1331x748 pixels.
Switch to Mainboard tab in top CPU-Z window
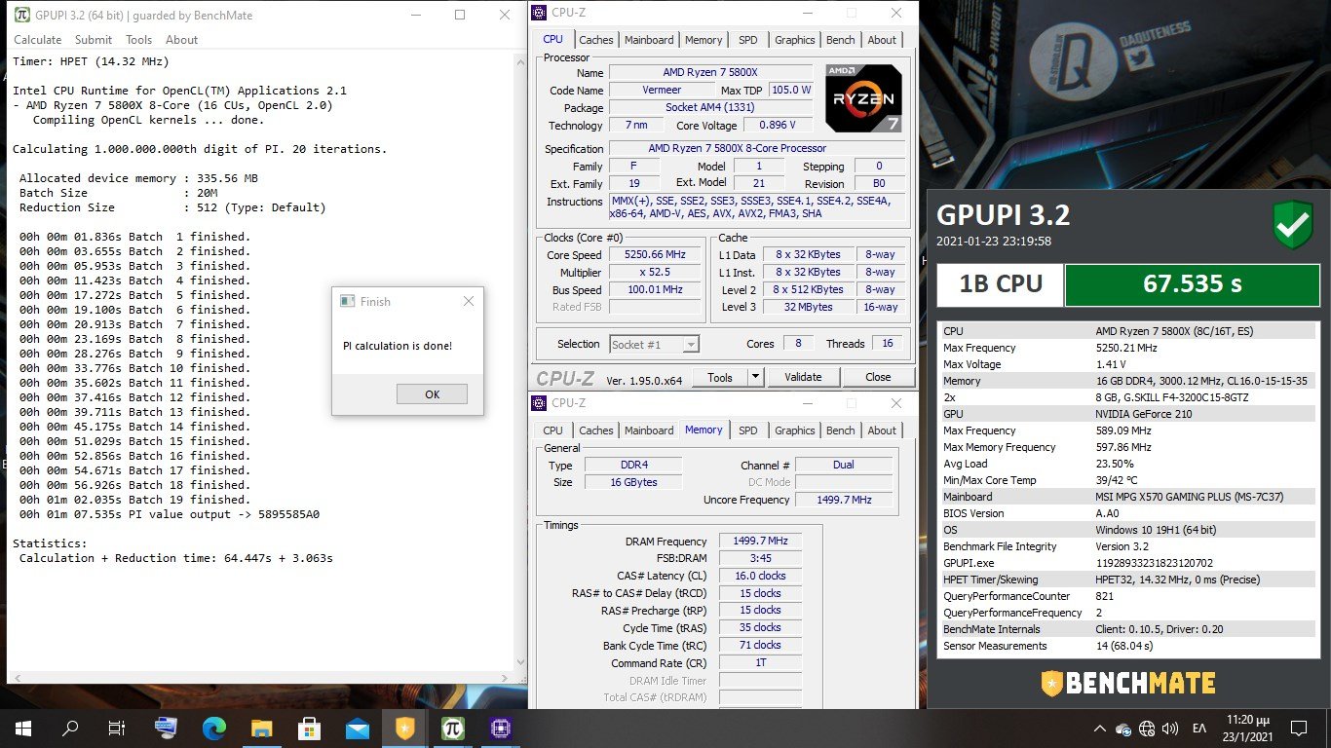649,40
